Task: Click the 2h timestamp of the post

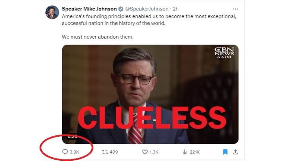Action: (176, 9)
